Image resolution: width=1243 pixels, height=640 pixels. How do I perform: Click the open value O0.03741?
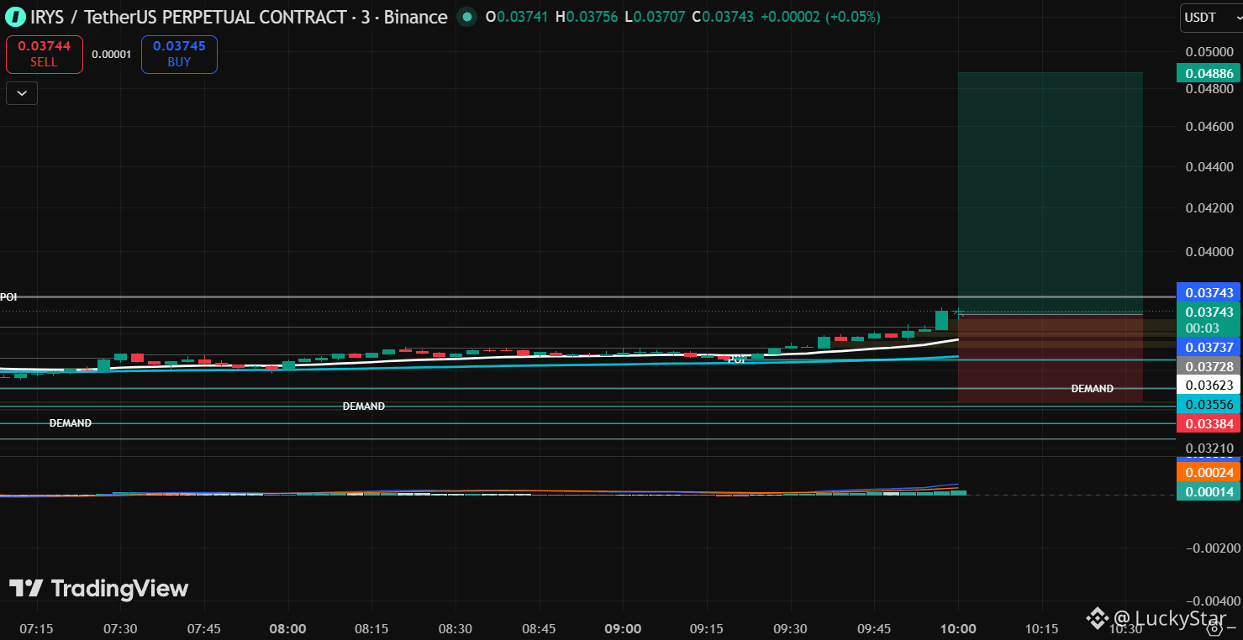tap(517, 17)
